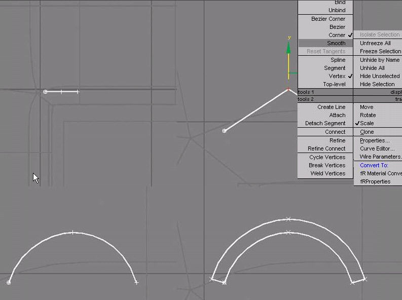
Task: Toggle the checked Vertex sub-object level
Action: coord(337,76)
